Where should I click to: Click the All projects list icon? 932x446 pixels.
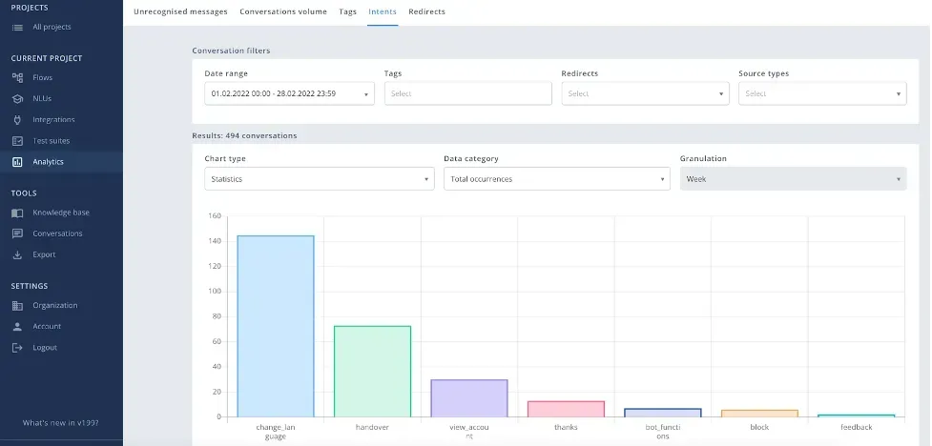[17, 28]
